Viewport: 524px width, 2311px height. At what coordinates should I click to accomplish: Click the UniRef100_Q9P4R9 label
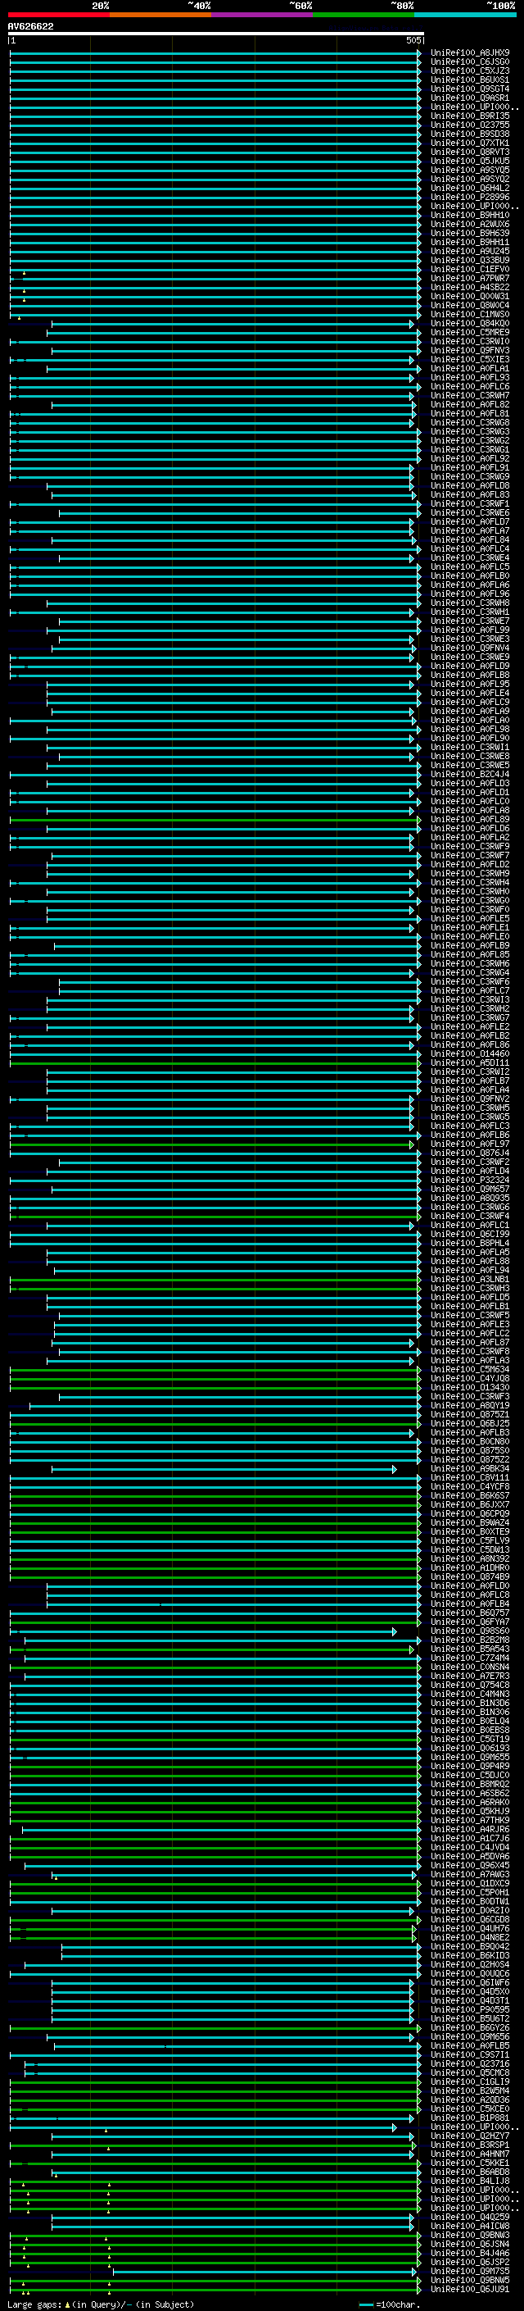[470, 1766]
